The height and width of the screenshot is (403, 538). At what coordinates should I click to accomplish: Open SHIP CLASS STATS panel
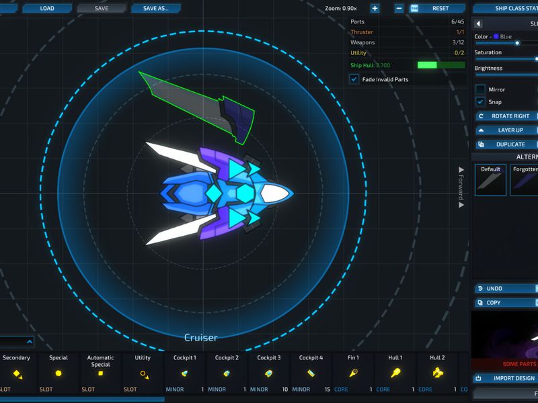coord(505,8)
